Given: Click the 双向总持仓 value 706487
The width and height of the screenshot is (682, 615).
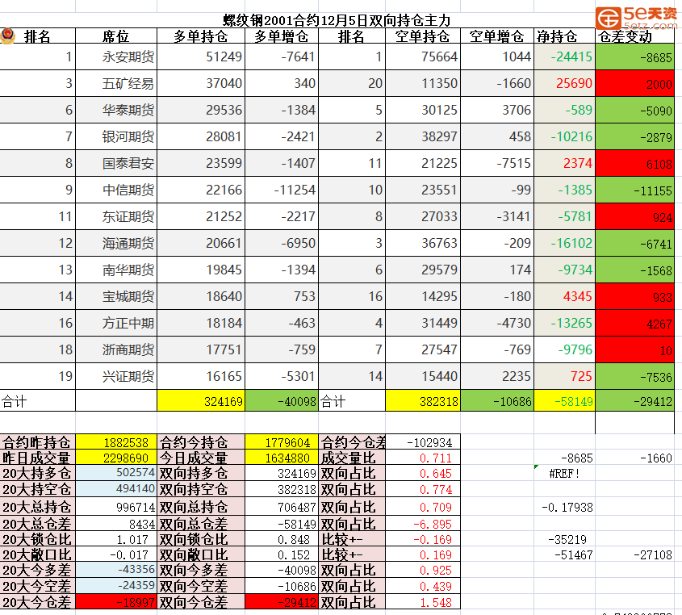Looking at the screenshot, I should click(282, 507).
